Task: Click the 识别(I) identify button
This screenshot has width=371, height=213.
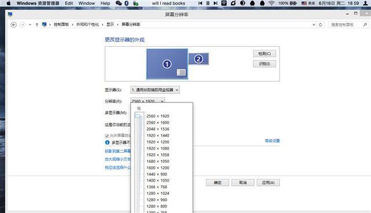Action: [x=264, y=64]
